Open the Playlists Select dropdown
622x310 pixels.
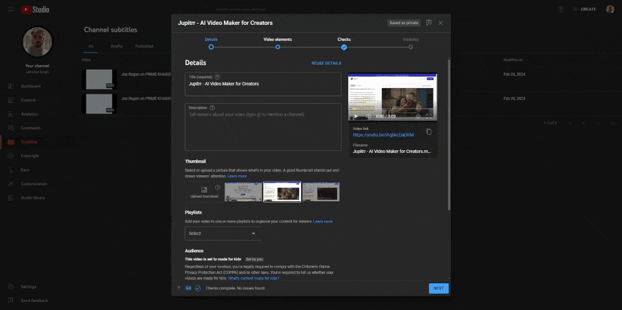[223, 234]
